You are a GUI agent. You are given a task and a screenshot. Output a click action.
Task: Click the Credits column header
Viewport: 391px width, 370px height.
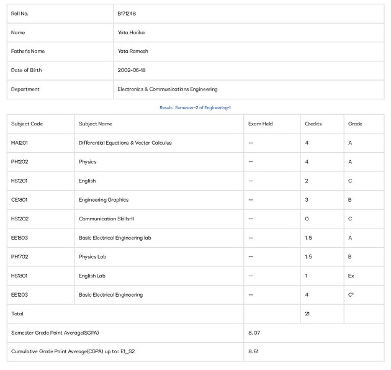pos(313,124)
